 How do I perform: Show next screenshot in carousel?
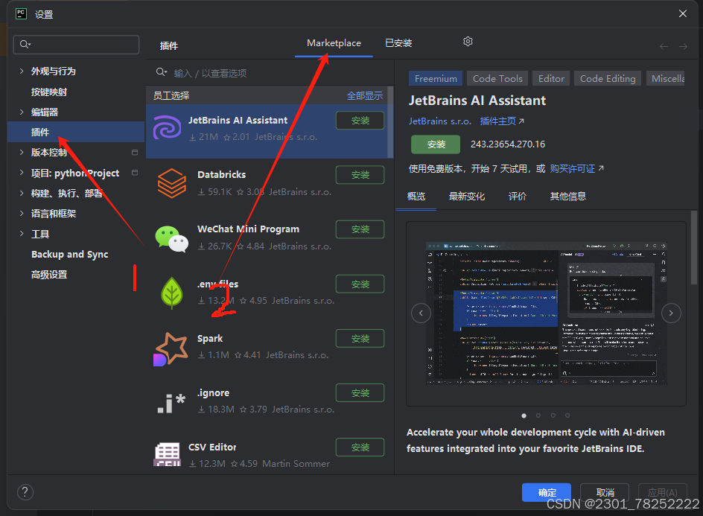(671, 313)
